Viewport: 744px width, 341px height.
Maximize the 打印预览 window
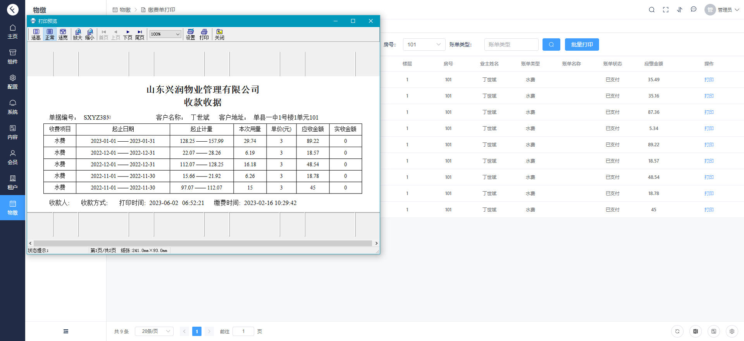point(353,21)
